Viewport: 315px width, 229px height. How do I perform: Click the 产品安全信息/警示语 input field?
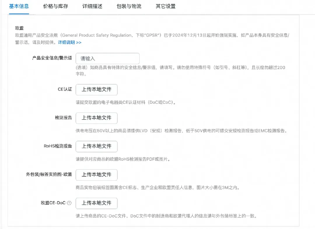(107, 58)
